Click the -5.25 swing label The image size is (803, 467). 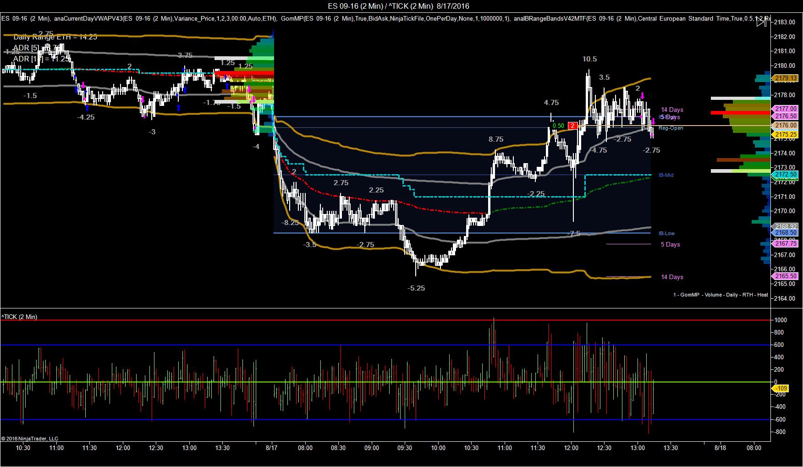tap(416, 288)
